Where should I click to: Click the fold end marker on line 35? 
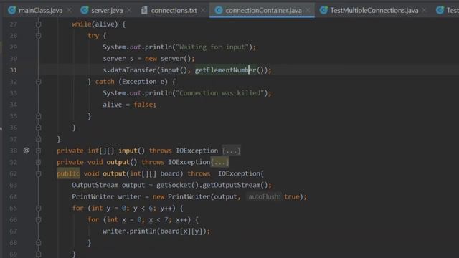[38, 116]
